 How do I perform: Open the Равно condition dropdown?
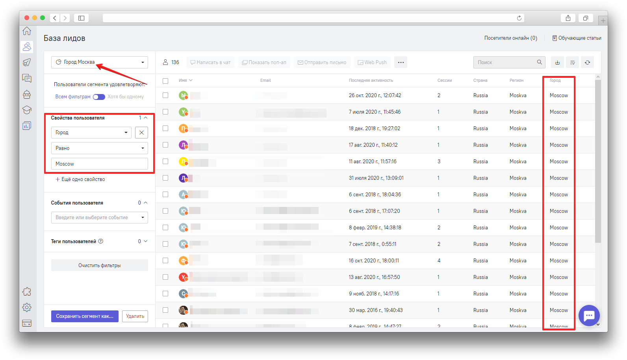(100, 148)
